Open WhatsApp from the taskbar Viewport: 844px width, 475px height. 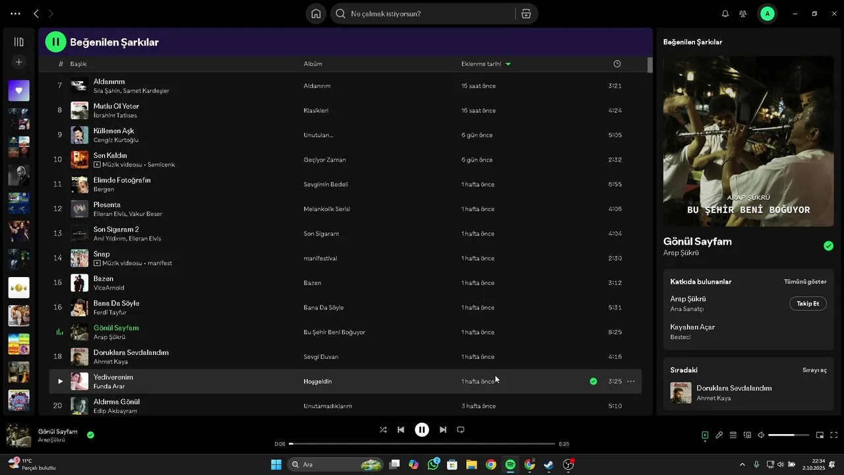(x=433, y=464)
